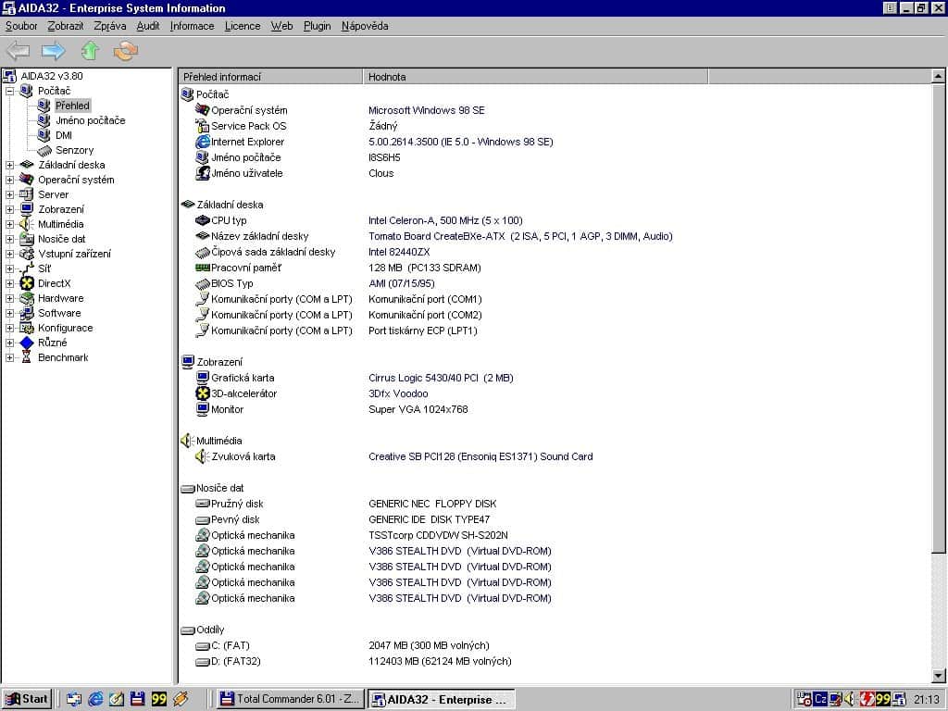This screenshot has width=948, height=711.
Task: Select Jméno počítače tree item
Action: [90, 121]
